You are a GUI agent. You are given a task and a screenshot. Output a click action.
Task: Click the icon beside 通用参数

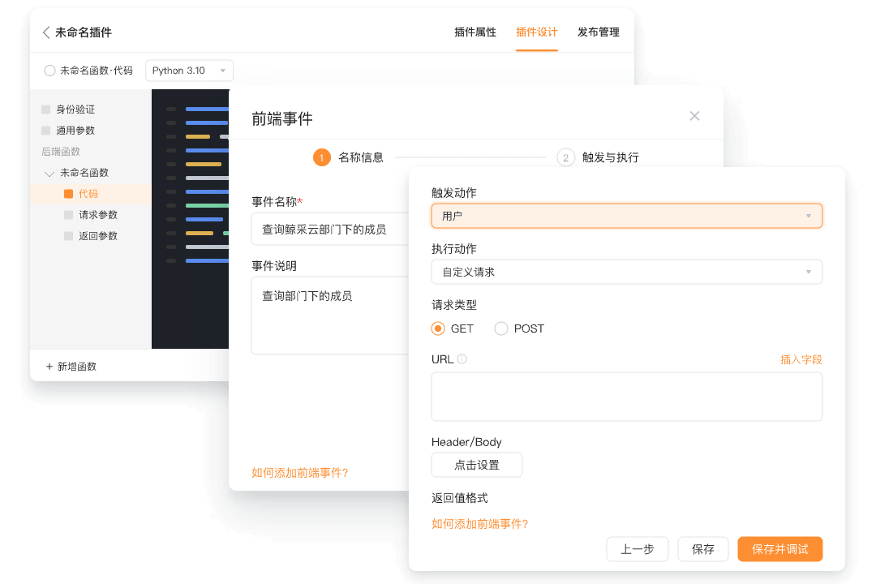[x=45, y=131]
